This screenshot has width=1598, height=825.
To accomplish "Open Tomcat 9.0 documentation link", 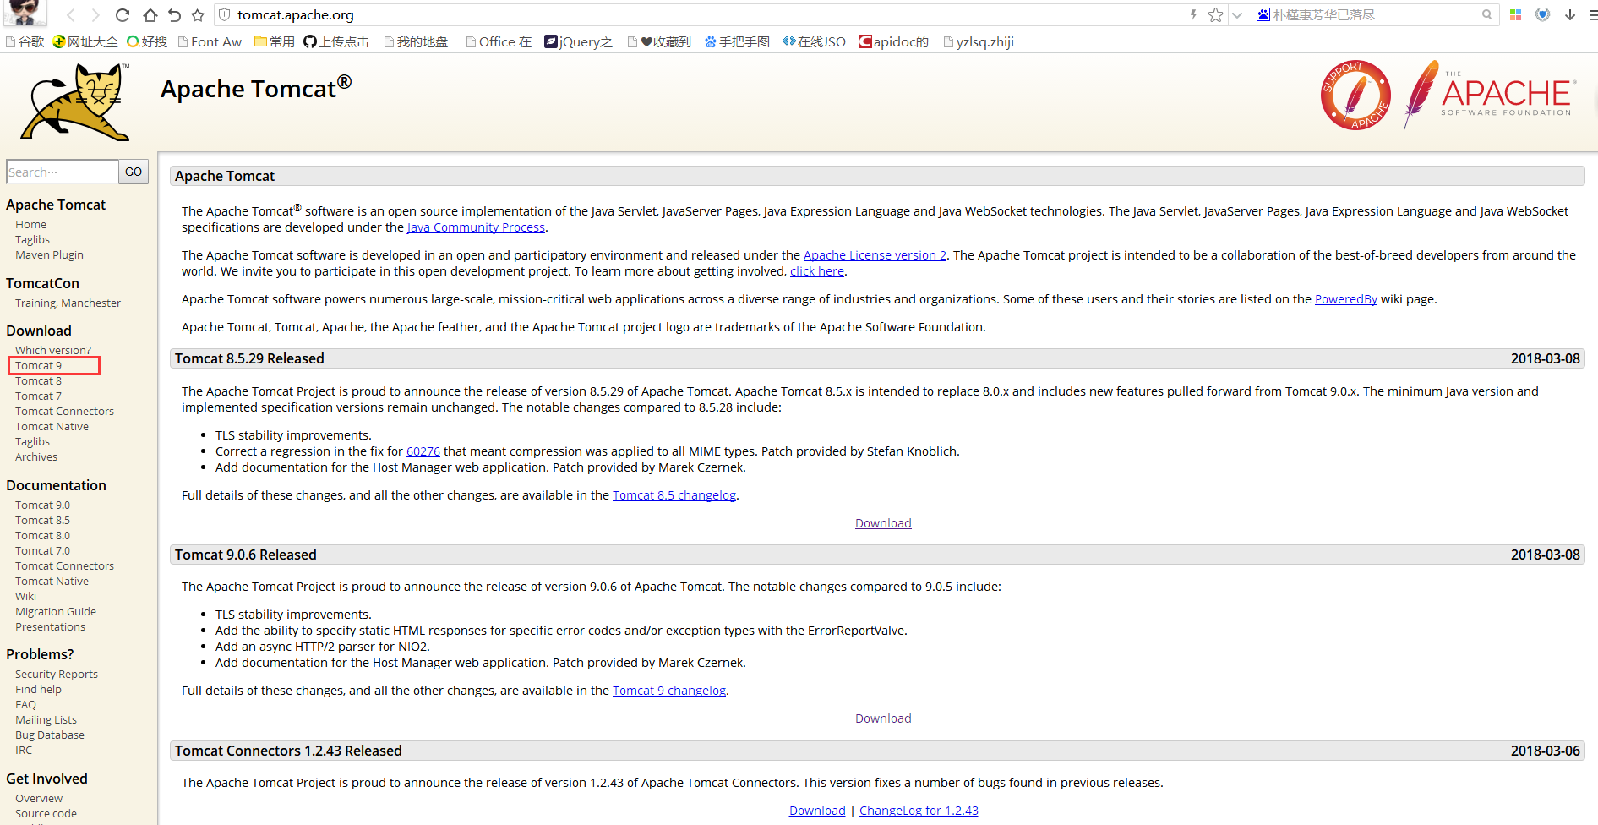I will point(42,505).
